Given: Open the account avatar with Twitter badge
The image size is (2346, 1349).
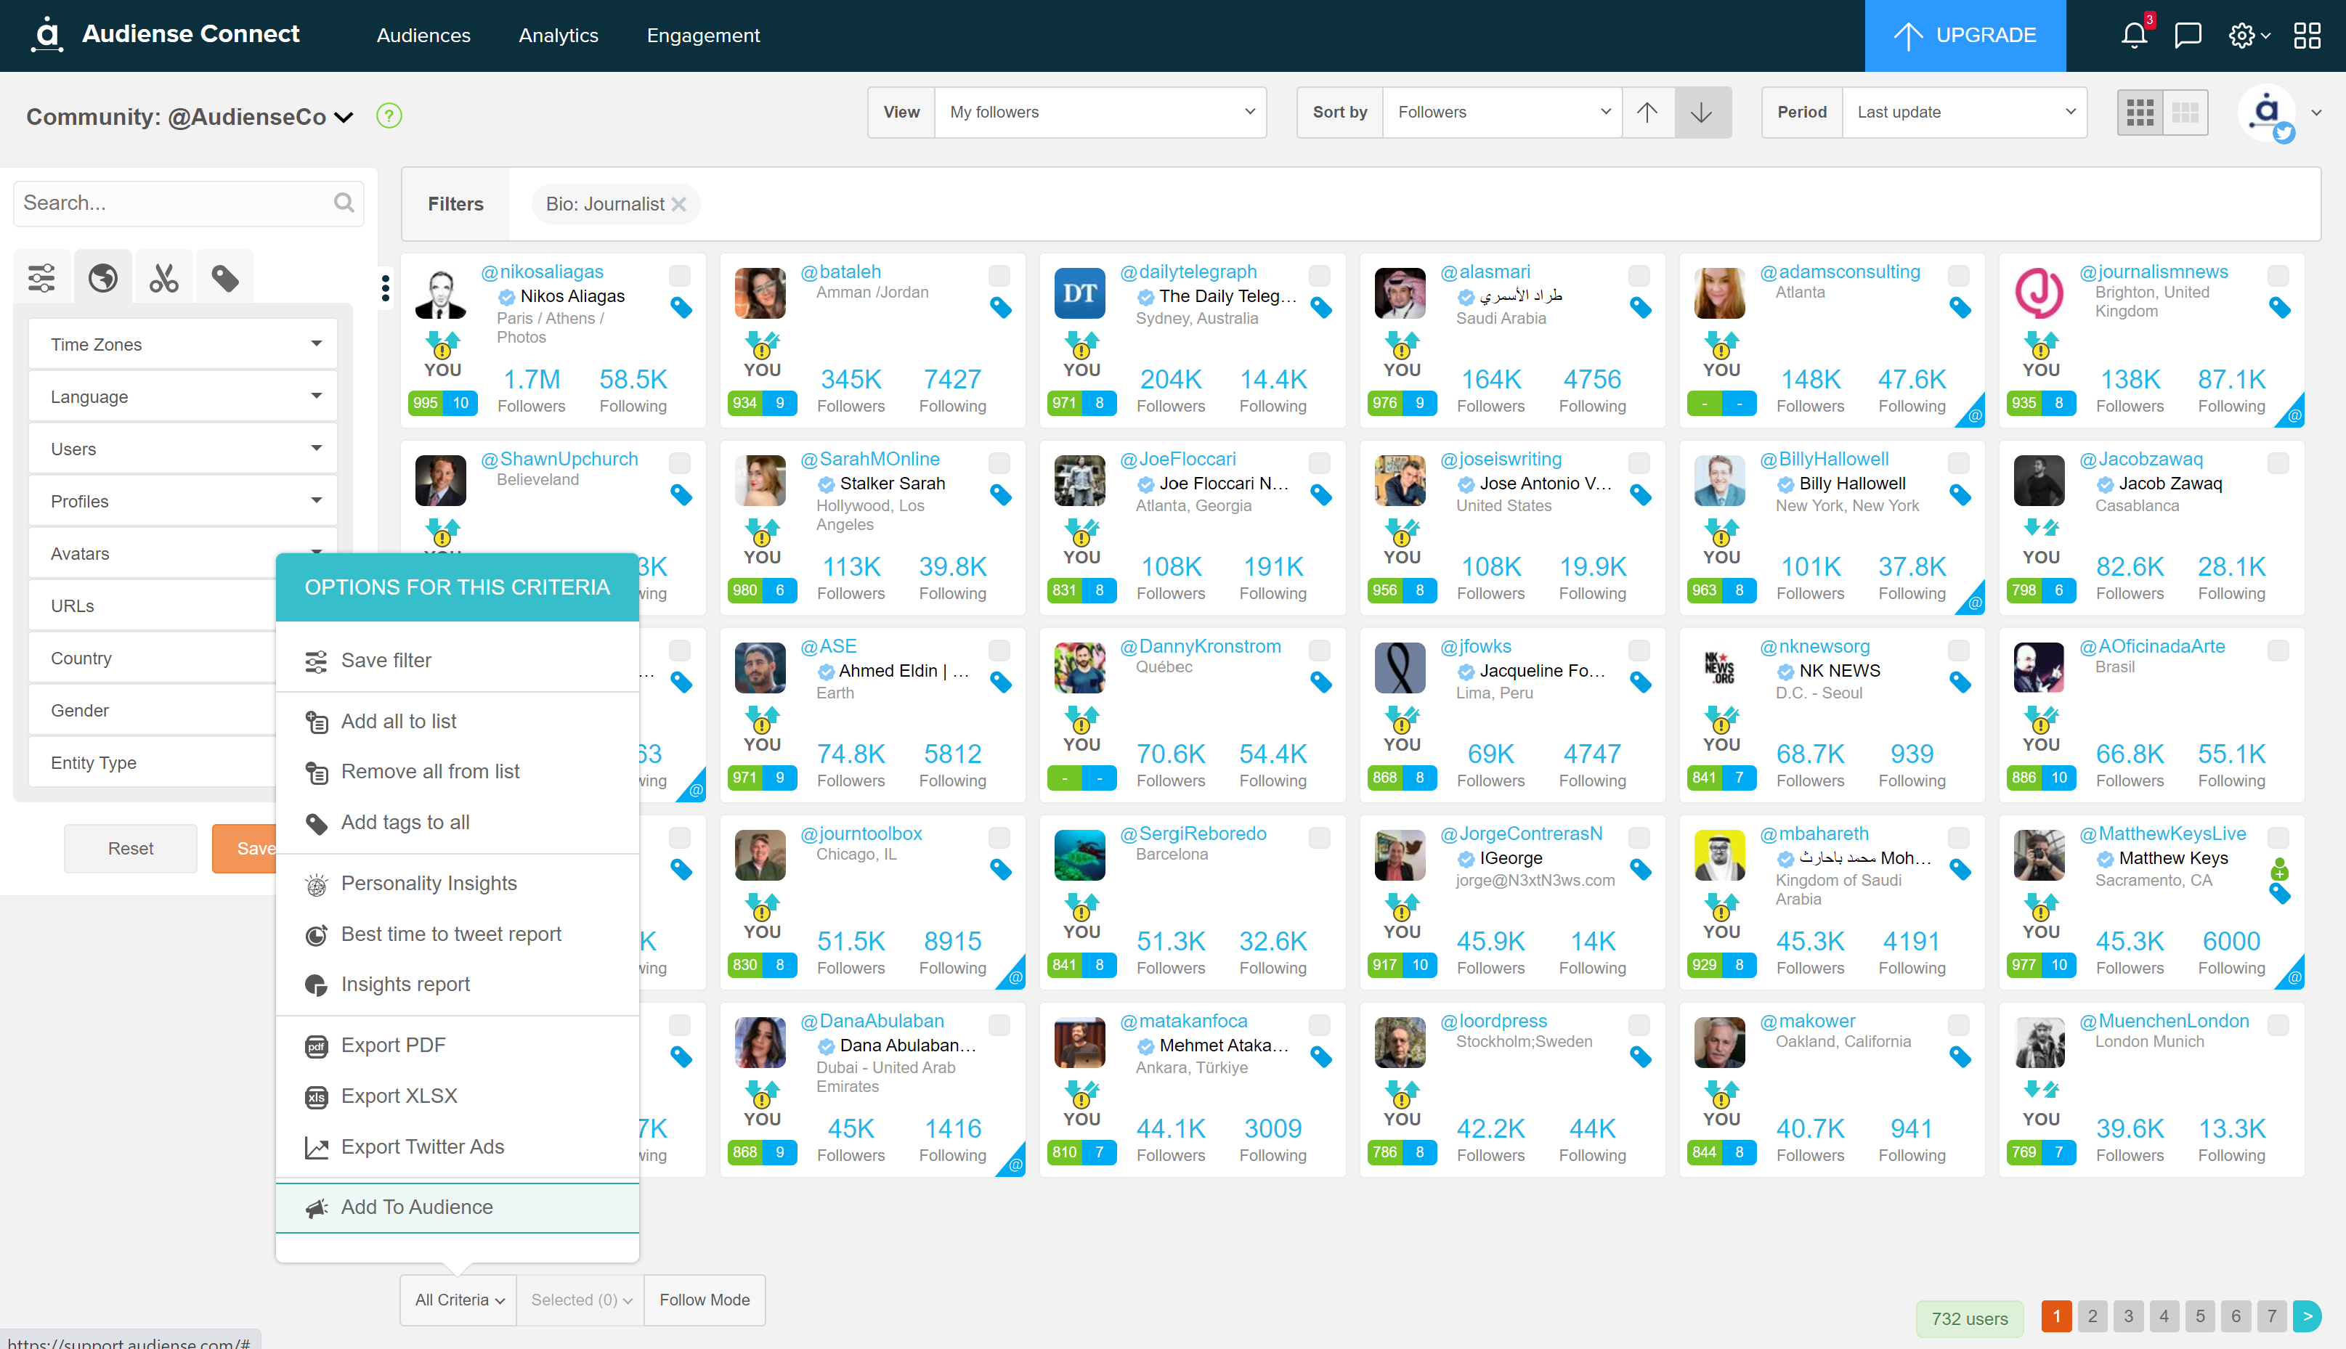Looking at the screenshot, I should [2266, 113].
